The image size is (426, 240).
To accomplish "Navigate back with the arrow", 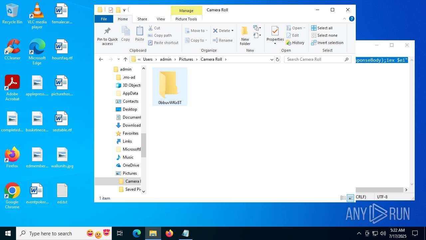I will point(101,59).
